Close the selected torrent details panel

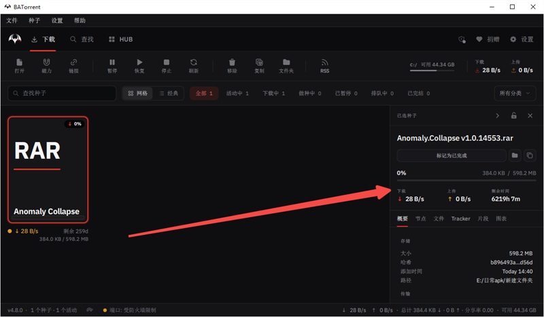530,115
